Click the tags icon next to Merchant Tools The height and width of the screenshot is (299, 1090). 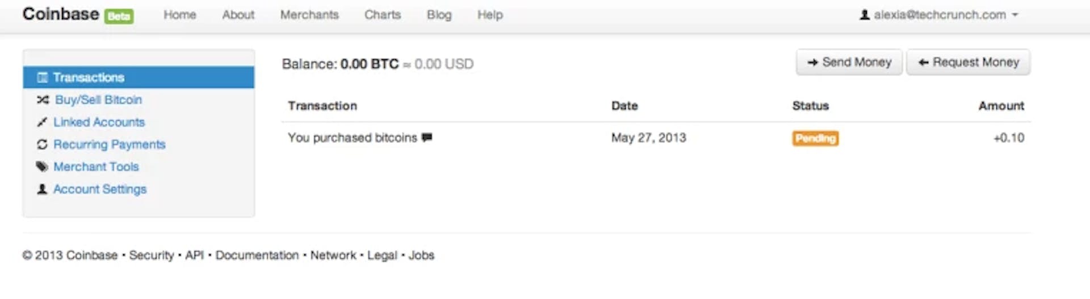(42, 166)
